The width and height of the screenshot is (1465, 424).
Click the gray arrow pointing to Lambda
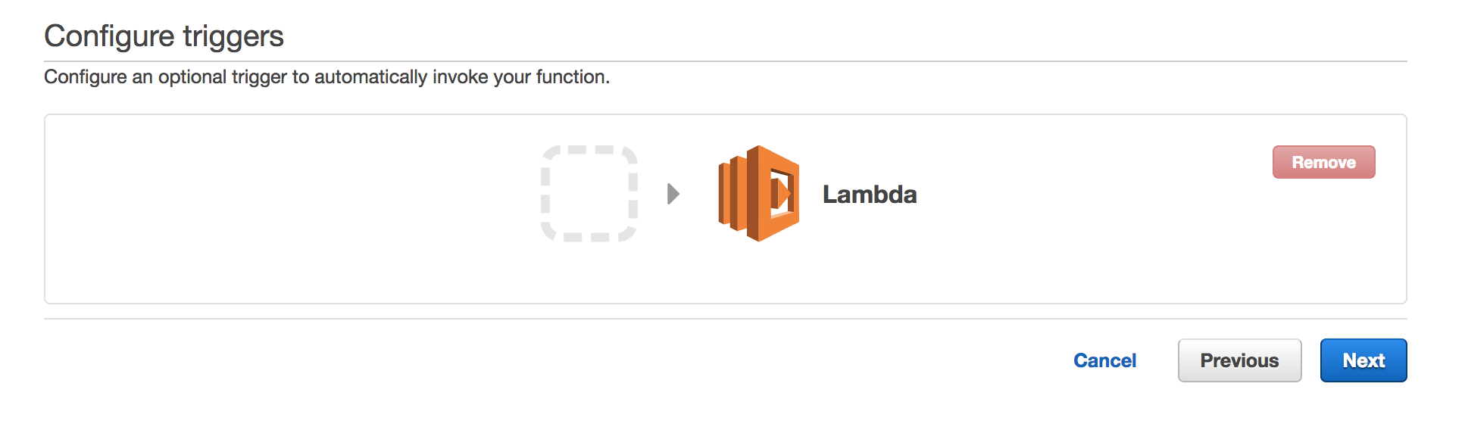pyautogui.click(x=673, y=194)
